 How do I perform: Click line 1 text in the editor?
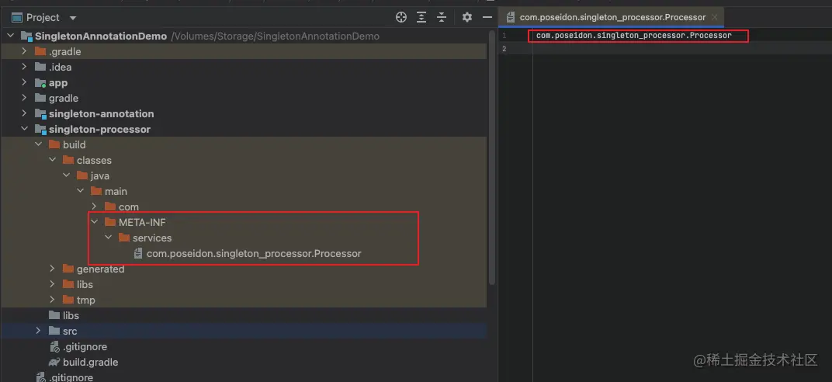[x=633, y=36]
